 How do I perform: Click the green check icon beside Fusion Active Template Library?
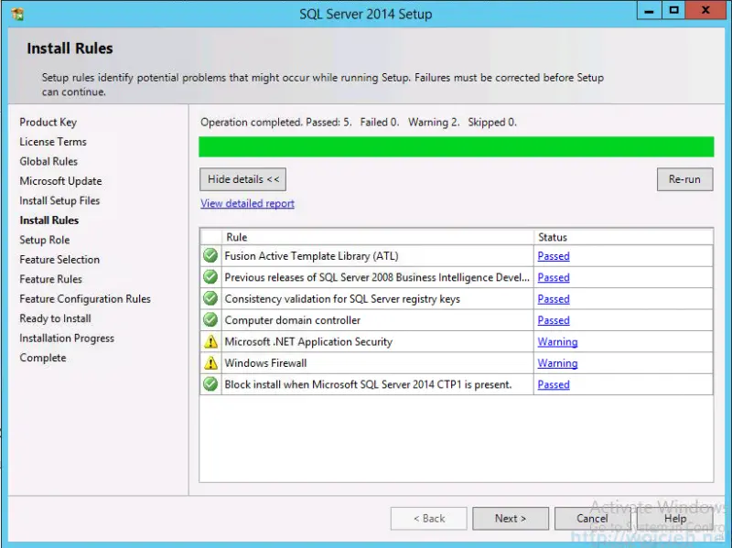[x=210, y=255]
